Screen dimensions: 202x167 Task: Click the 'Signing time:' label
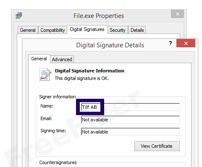pyautogui.click(x=53, y=131)
